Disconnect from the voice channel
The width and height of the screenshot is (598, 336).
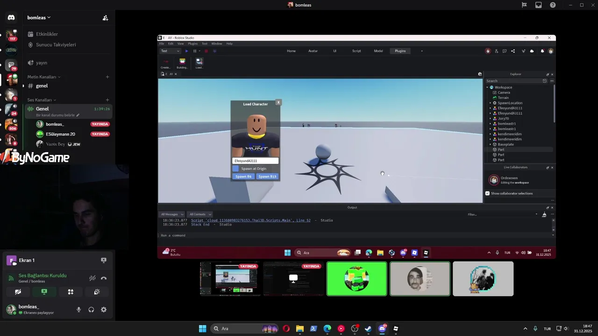click(104, 278)
